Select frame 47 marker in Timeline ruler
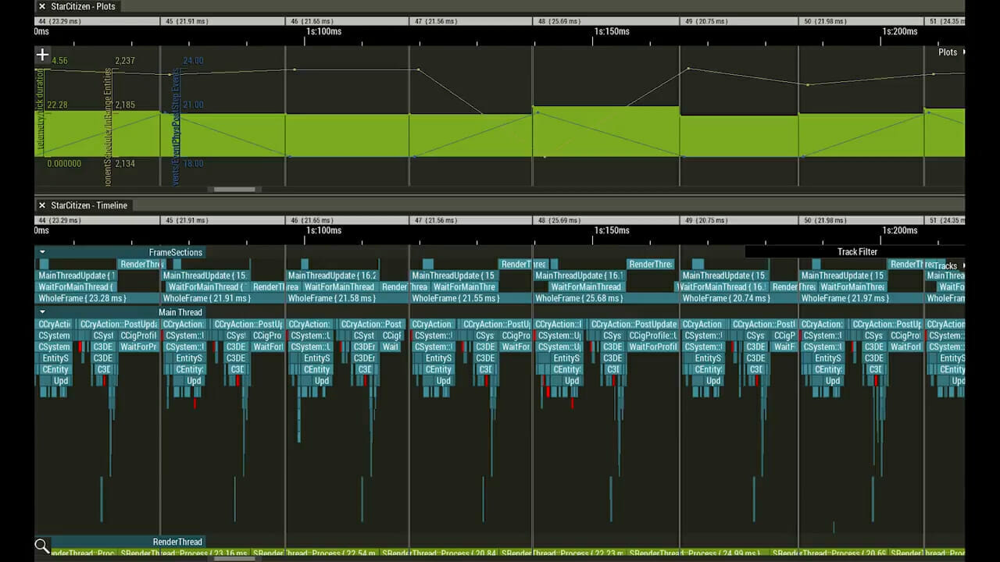Screen dimensions: 1000x562 coord(470,221)
